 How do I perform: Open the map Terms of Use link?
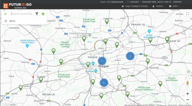pyautogui.click(x=172, y=105)
